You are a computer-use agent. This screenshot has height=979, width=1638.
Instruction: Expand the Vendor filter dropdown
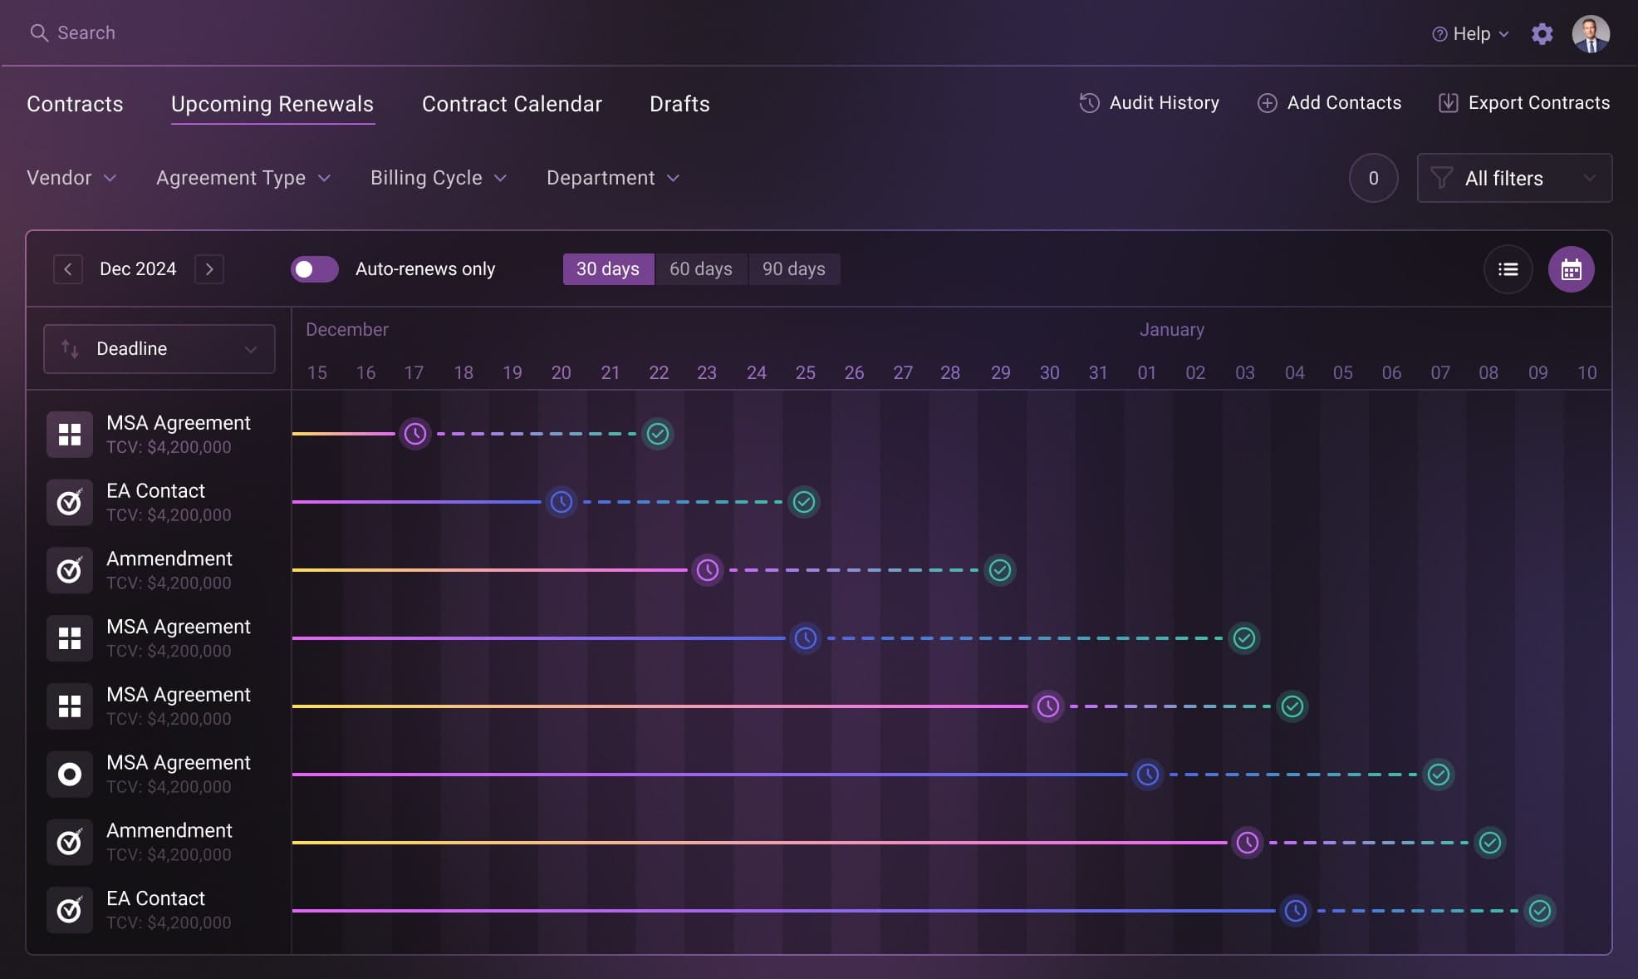pos(71,178)
